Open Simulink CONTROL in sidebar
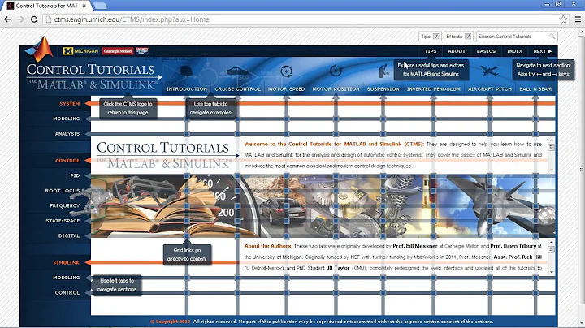Screen dimensions: 585x328 pyautogui.click(x=67, y=292)
